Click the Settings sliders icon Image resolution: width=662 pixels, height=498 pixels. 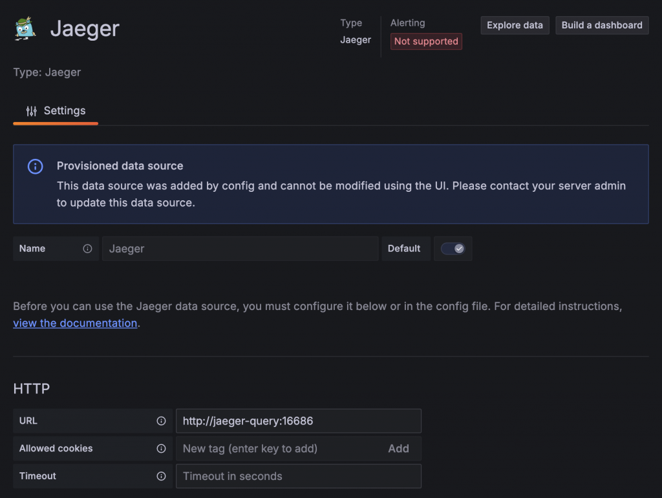pos(31,111)
